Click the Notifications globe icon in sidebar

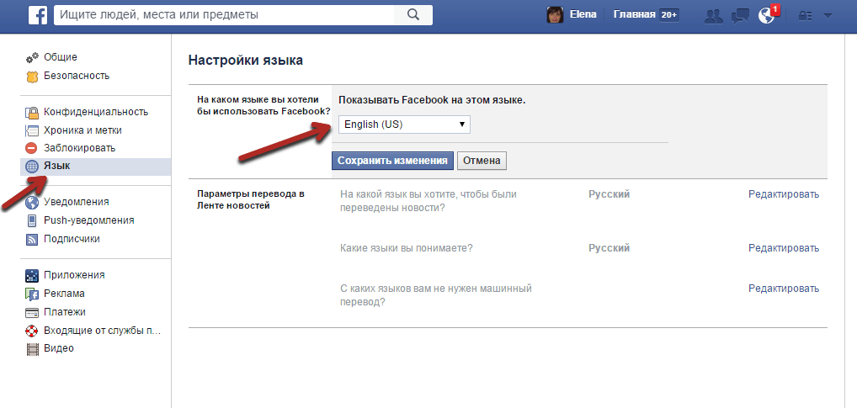point(32,203)
